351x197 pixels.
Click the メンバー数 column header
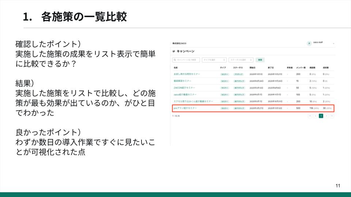(301, 67)
